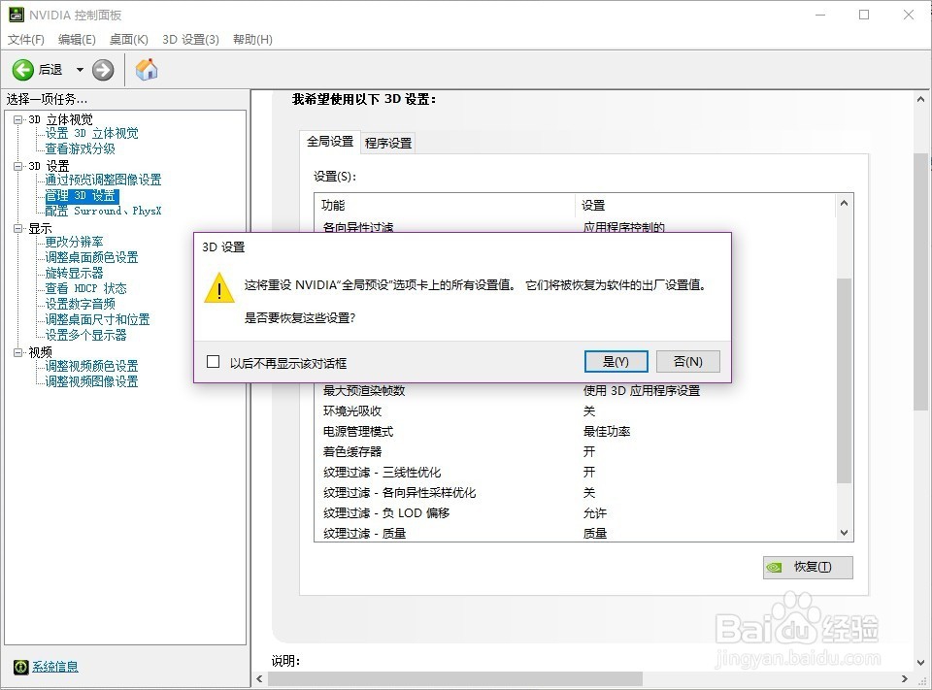The height and width of the screenshot is (690, 932).
Task: Switch to the 全局设置 tab
Action: 330,142
